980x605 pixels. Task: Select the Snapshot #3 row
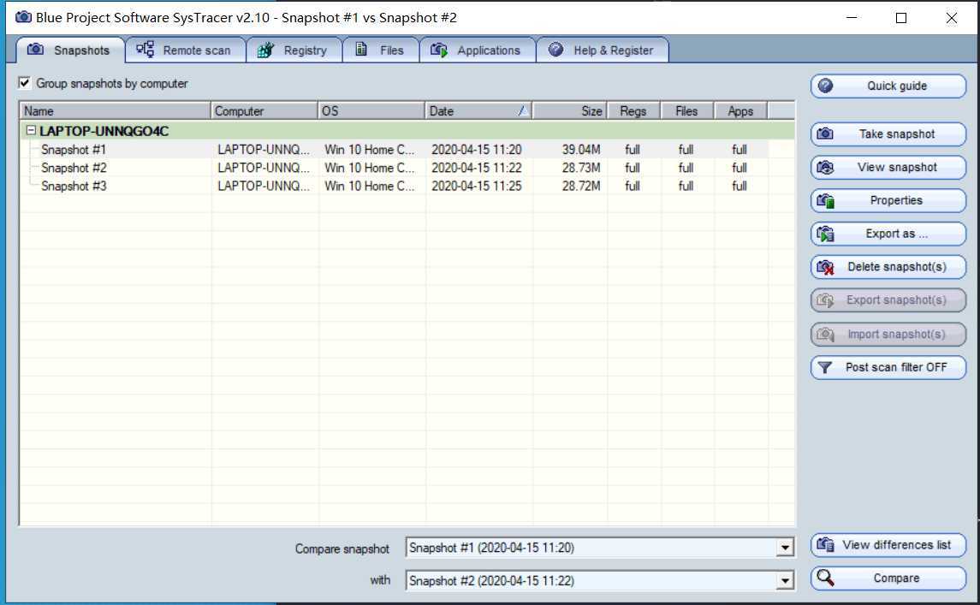(407, 186)
